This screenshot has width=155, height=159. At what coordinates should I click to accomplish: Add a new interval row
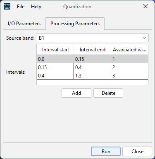click(x=76, y=93)
